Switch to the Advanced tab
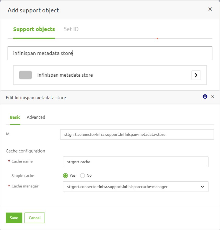This screenshot has width=220, height=230. coord(36,117)
